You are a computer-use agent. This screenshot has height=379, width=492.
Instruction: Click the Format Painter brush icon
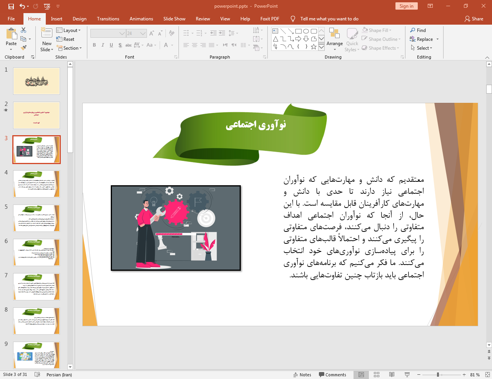pyautogui.click(x=23, y=48)
